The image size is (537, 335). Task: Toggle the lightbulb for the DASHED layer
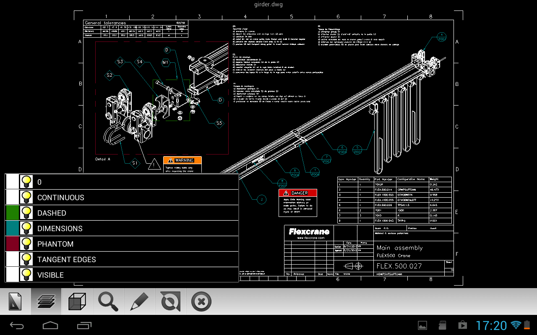(x=27, y=212)
